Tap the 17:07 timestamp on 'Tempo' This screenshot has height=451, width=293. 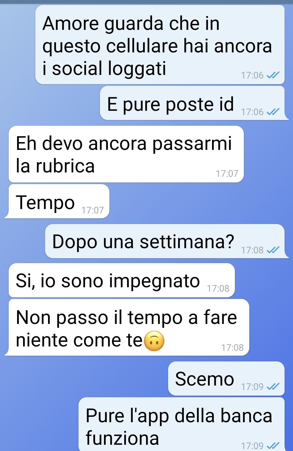pyautogui.click(x=93, y=210)
